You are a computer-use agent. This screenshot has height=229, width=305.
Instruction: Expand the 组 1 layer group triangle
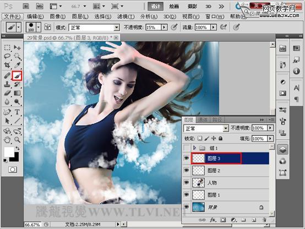point(194,148)
